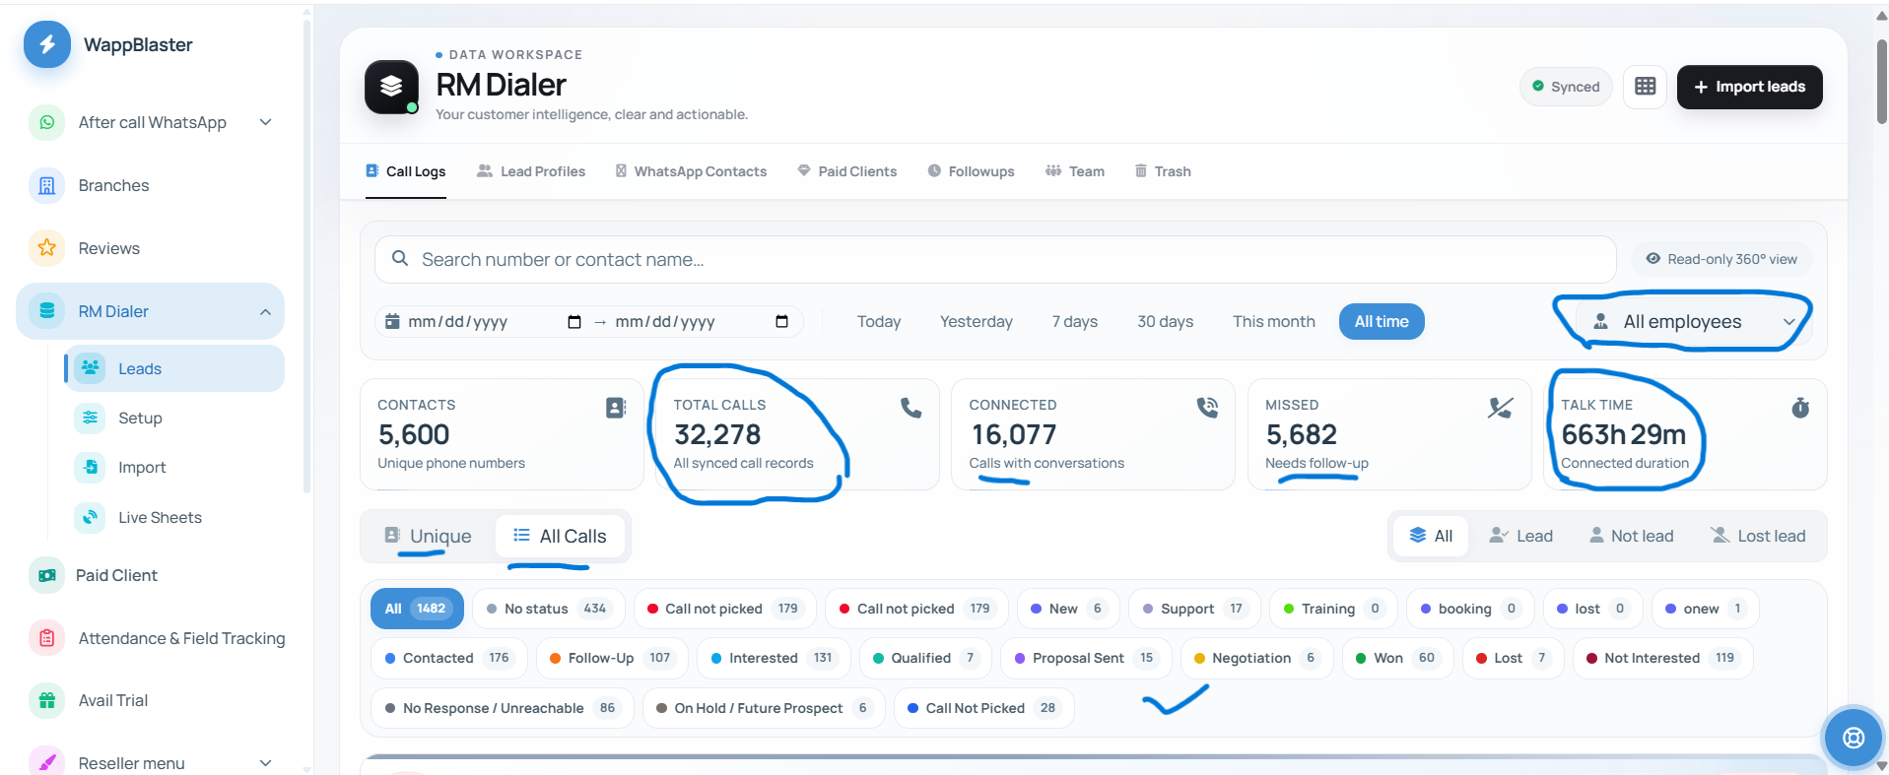
Task: Expand the After call WhatsApp menu
Action: click(265, 122)
